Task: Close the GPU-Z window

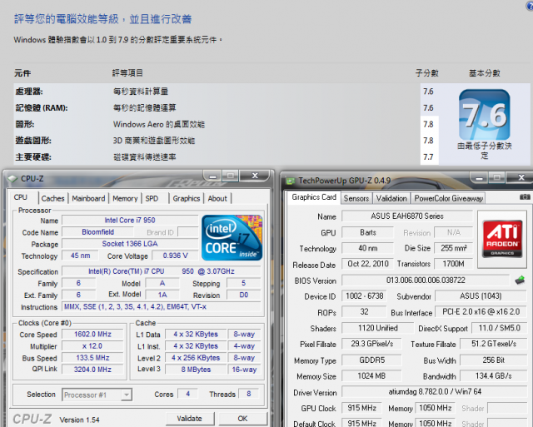Action: [x=520, y=177]
